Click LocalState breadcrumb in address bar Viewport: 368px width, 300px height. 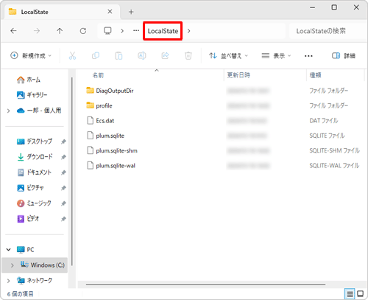163,31
